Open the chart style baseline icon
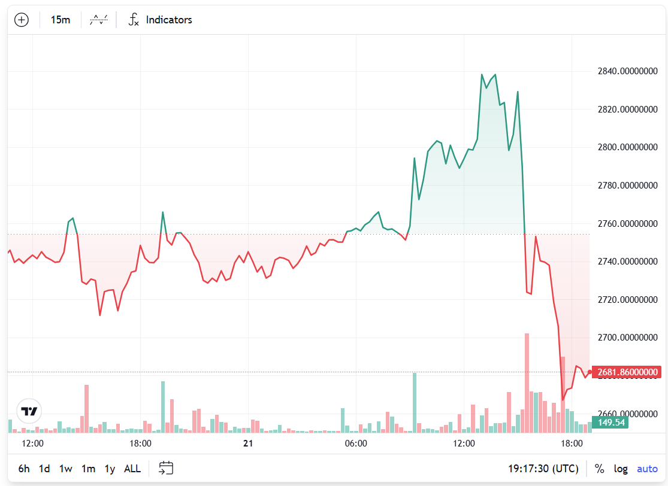This screenshot has height=486, width=668. pos(98,20)
